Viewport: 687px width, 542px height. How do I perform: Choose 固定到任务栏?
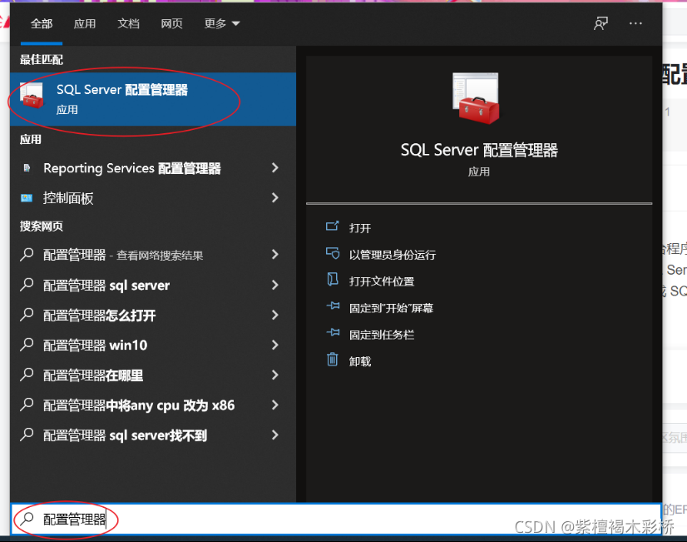tap(382, 335)
